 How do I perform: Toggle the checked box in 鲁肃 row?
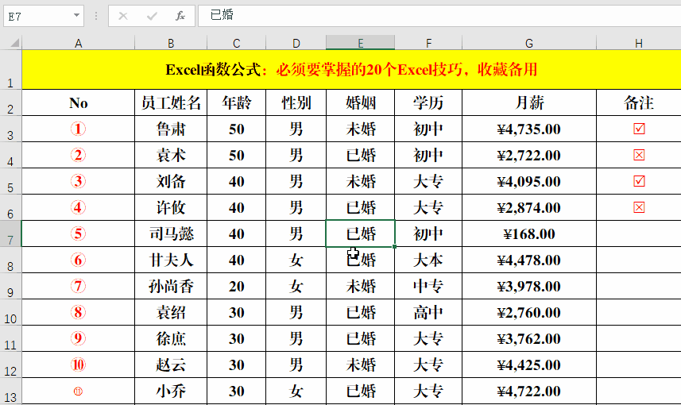coord(639,129)
